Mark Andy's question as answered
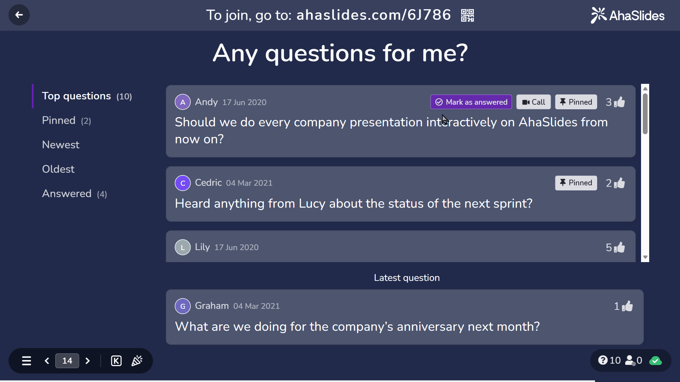Image resolution: width=680 pixels, height=382 pixels. click(471, 102)
